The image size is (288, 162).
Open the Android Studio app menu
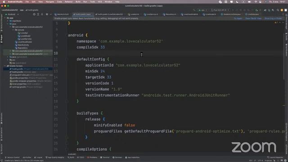coord(15,2)
